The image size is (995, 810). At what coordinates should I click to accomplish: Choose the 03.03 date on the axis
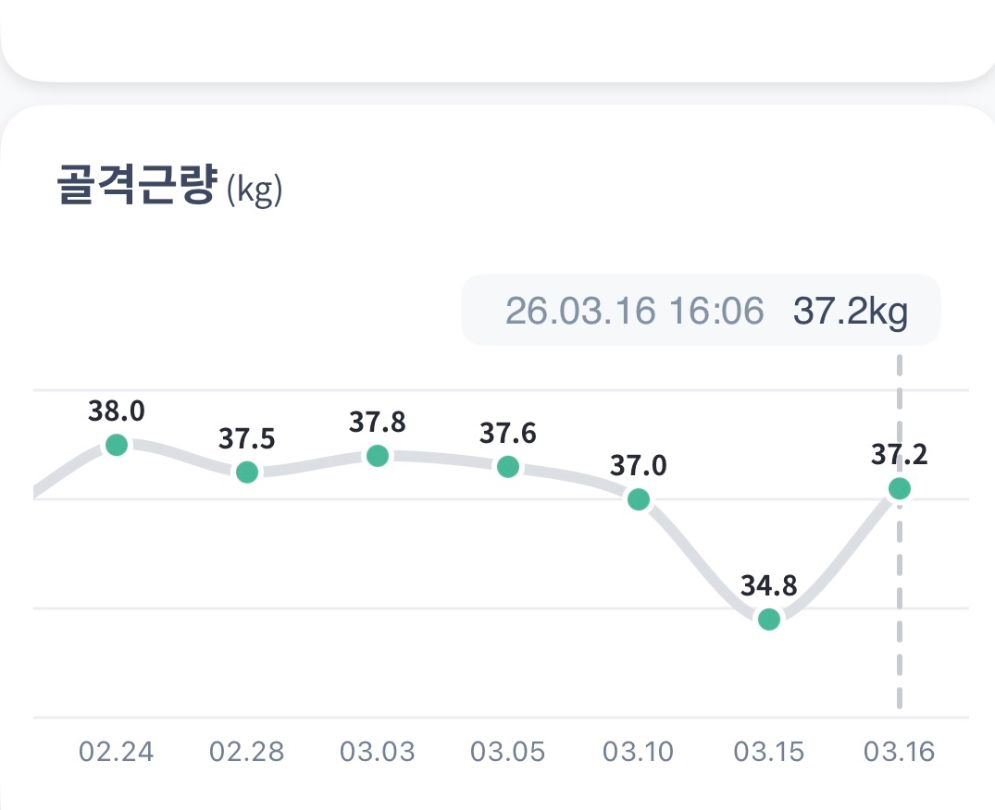[x=377, y=751]
